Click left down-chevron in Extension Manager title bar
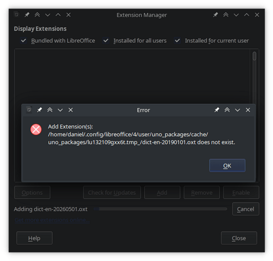 (x=48, y=15)
